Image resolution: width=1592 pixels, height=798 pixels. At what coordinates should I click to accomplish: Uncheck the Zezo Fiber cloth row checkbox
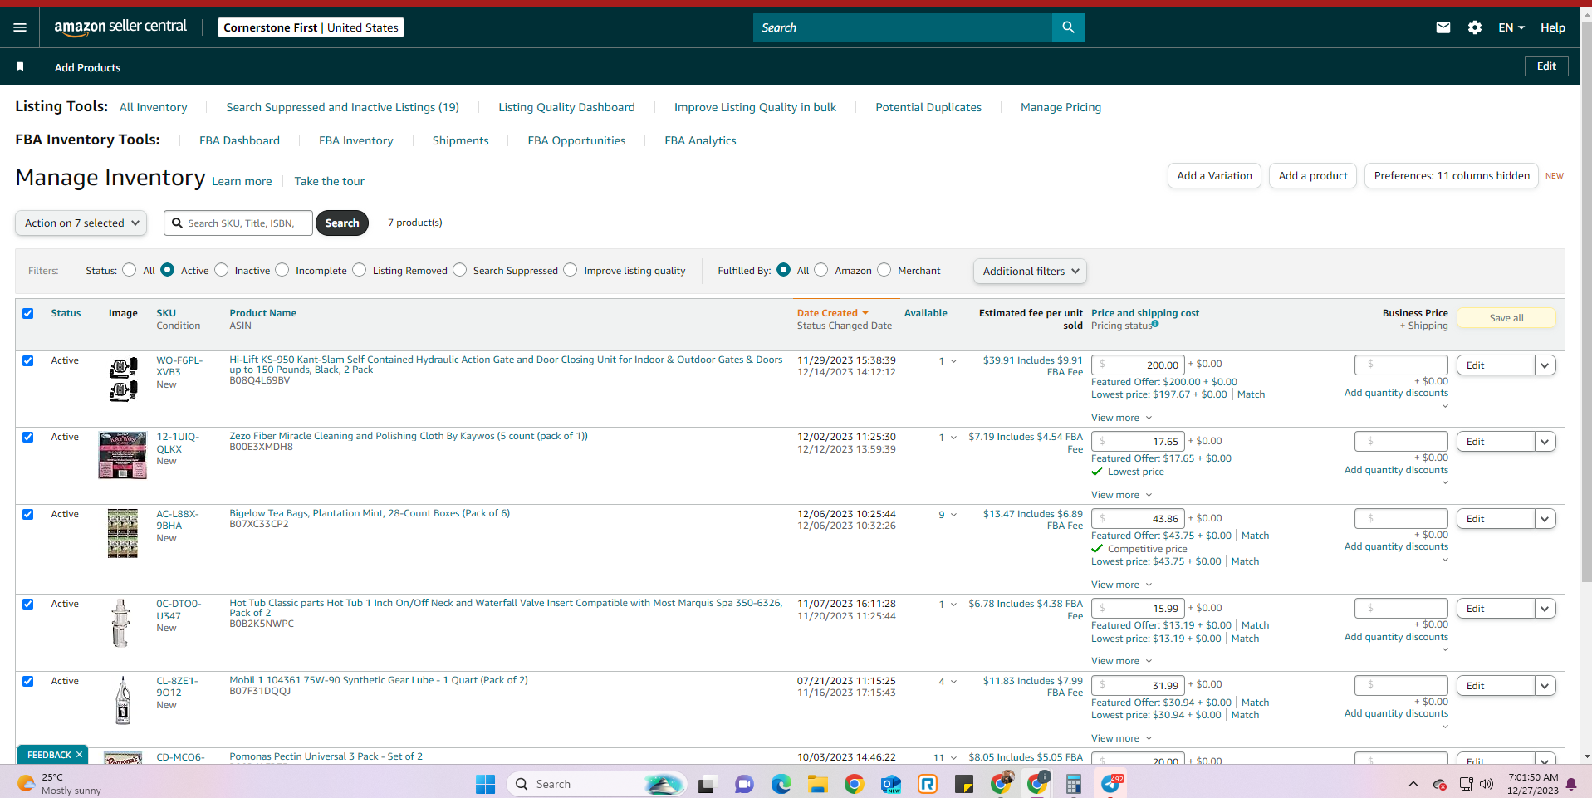(28, 437)
